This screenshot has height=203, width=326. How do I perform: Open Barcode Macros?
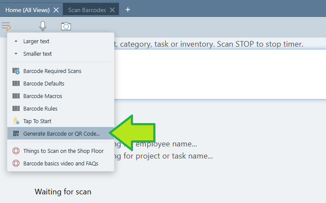click(x=61, y=96)
